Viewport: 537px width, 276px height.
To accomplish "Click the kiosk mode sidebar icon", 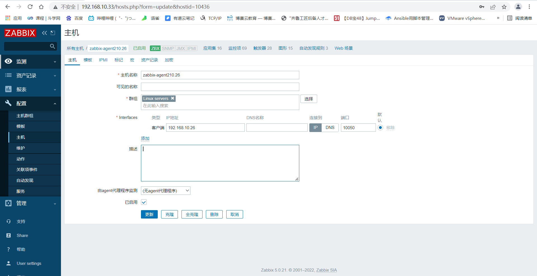I will pos(53,33).
